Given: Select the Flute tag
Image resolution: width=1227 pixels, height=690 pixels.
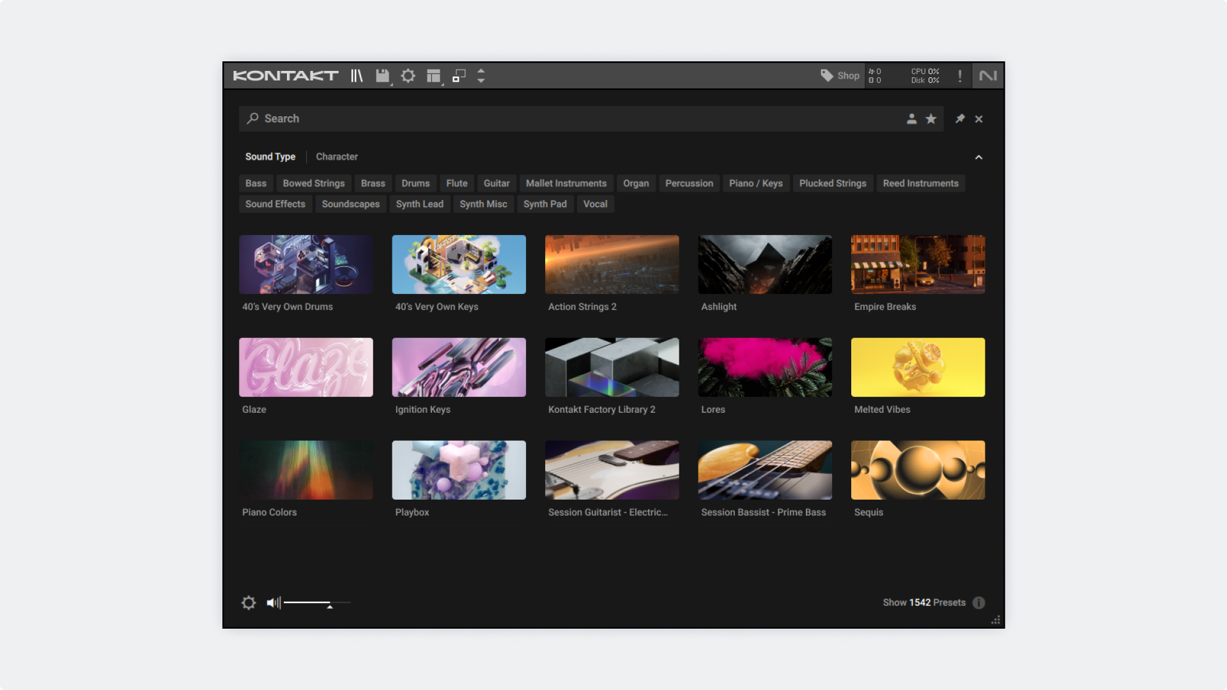Looking at the screenshot, I should coord(457,183).
